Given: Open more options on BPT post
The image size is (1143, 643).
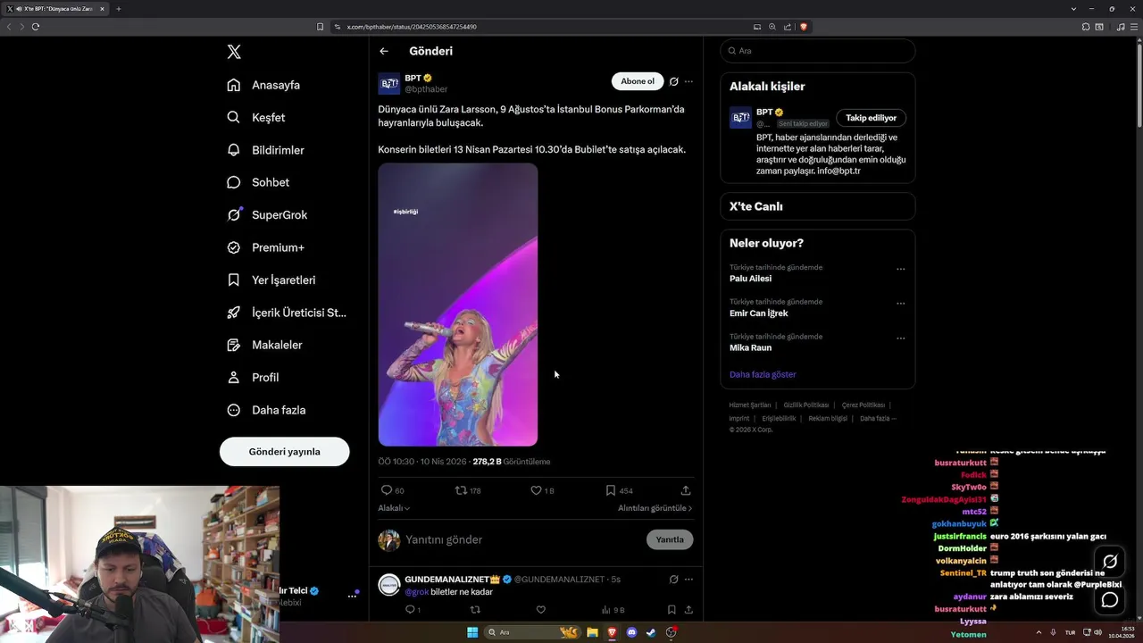Looking at the screenshot, I should [688, 81].
